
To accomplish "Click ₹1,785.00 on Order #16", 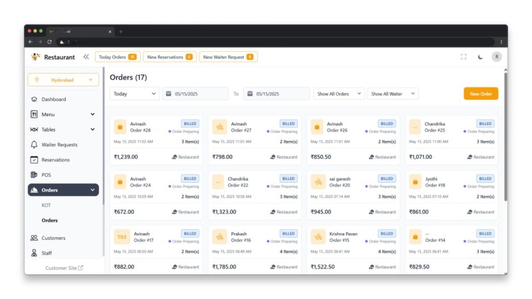I will point(224,267).
